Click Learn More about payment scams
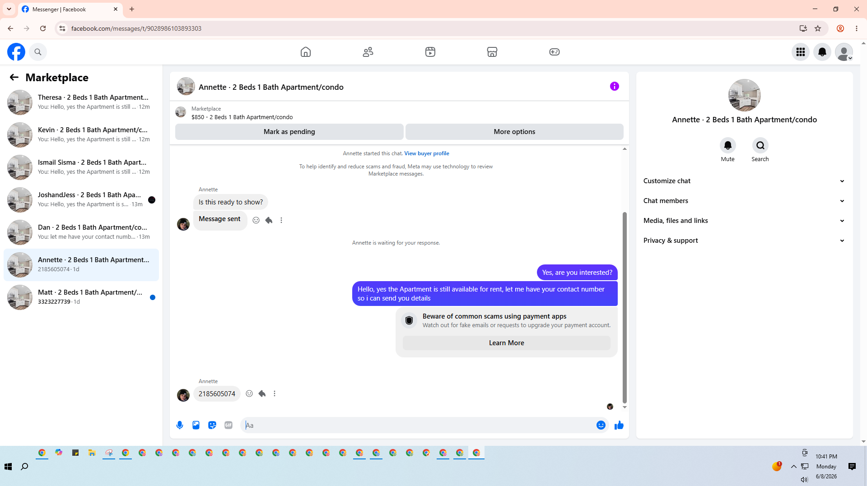 (x=507, y=343)
